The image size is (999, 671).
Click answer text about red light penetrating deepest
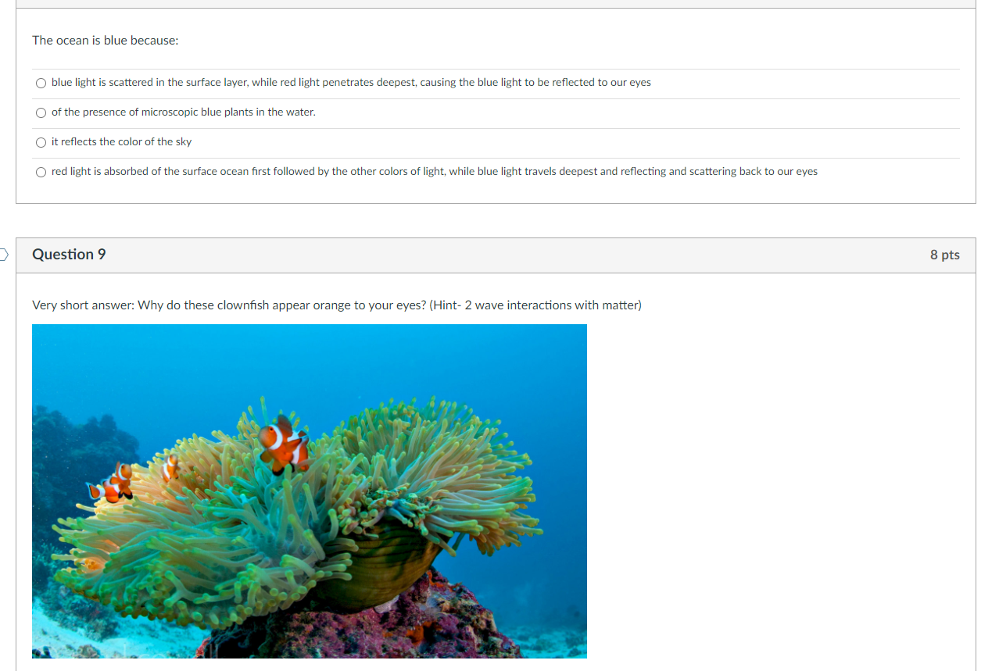351,82
